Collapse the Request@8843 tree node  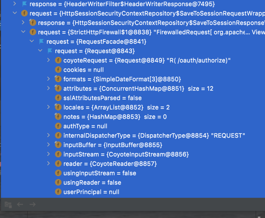[40, 51]
